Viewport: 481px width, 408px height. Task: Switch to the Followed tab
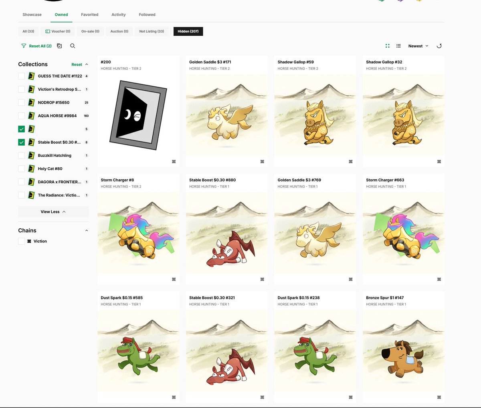coord(147,14)
